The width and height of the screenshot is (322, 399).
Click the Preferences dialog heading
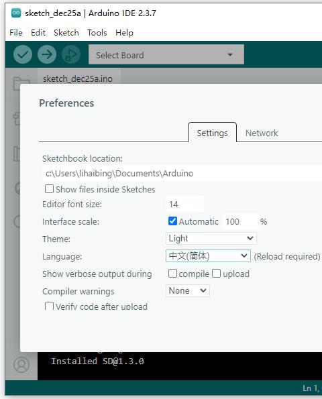click(x=66, y=103)
